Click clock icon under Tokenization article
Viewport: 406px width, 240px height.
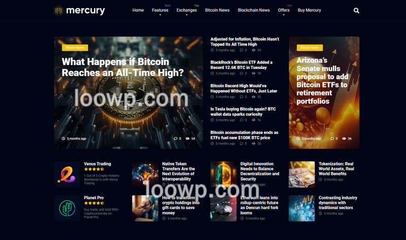[x=320, y=180]
